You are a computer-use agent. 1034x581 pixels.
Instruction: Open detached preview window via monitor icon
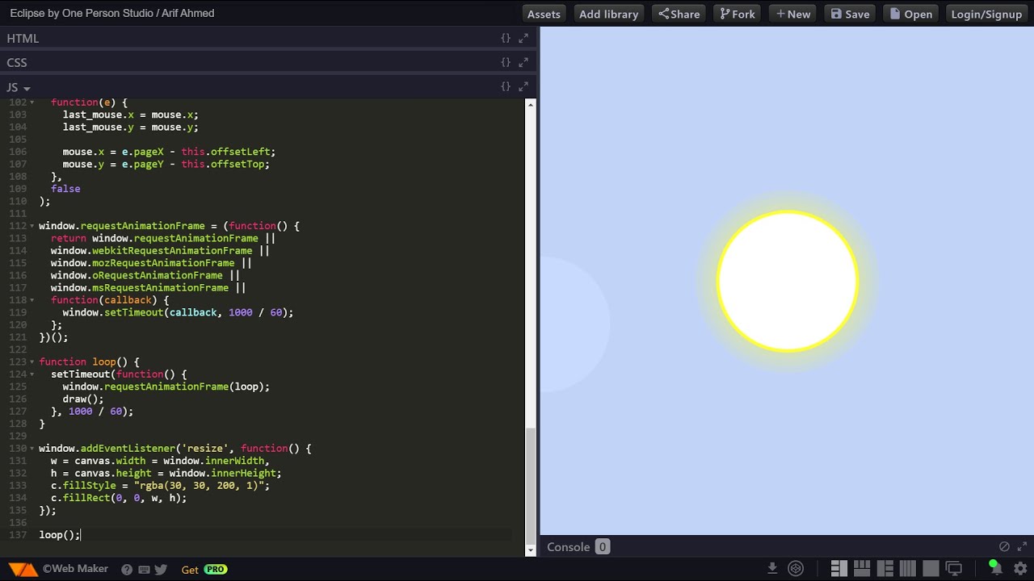pos(954,568)
